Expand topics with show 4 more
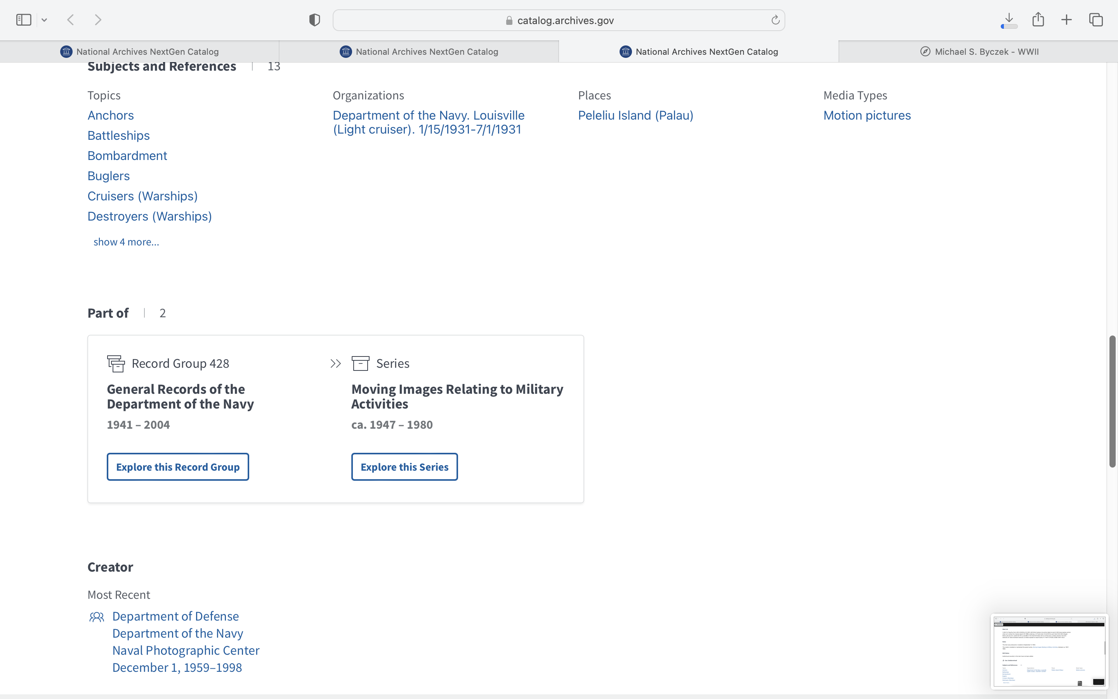Image resolution: width=1118 pixels, height=699 pixels. click(126, 242)
